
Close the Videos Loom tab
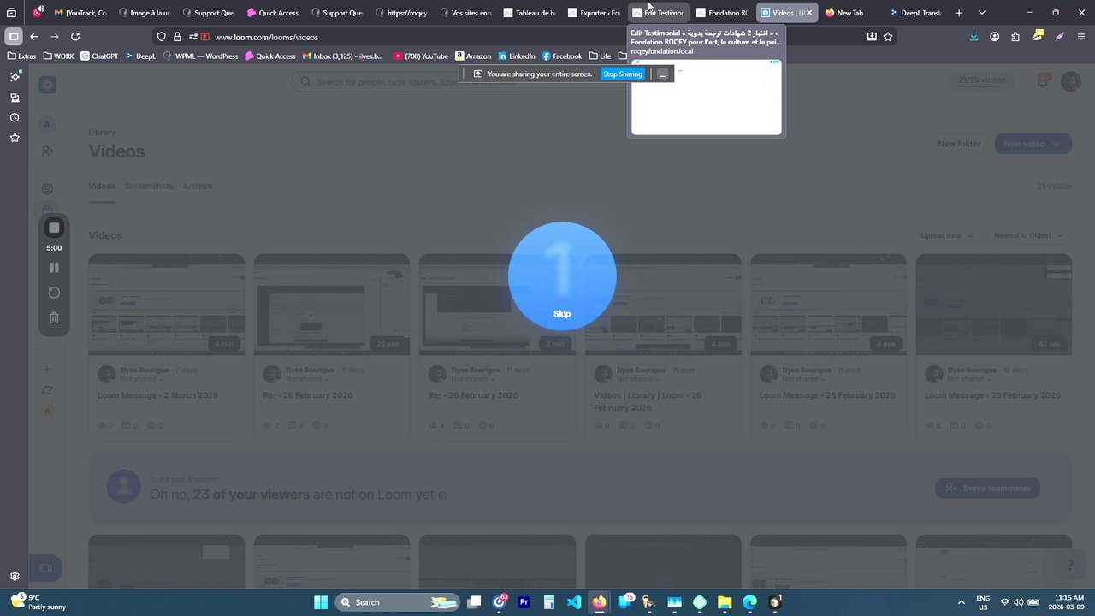click(x=809, y=13)
